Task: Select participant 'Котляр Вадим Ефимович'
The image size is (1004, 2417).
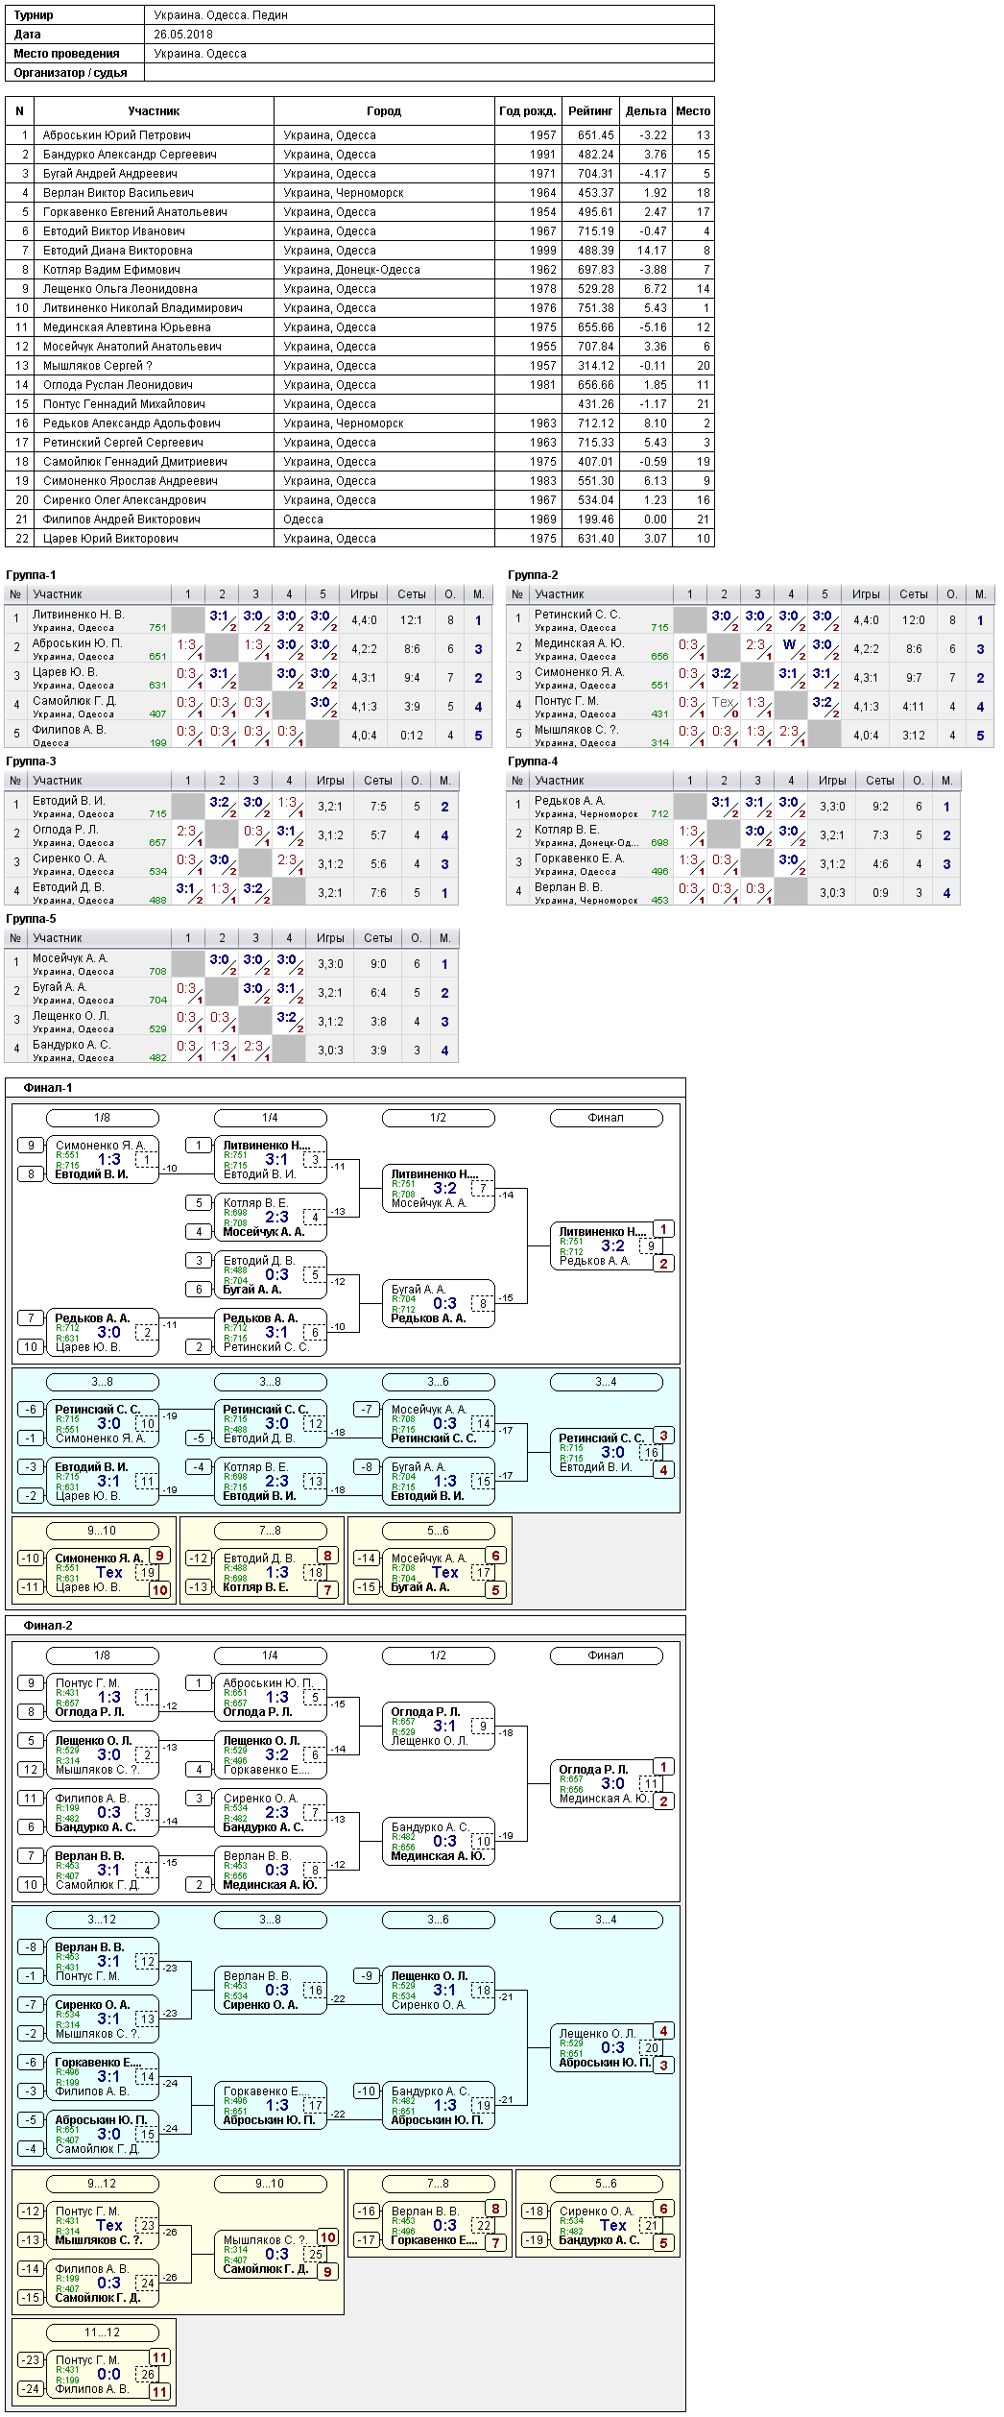Action: point(111,270)
